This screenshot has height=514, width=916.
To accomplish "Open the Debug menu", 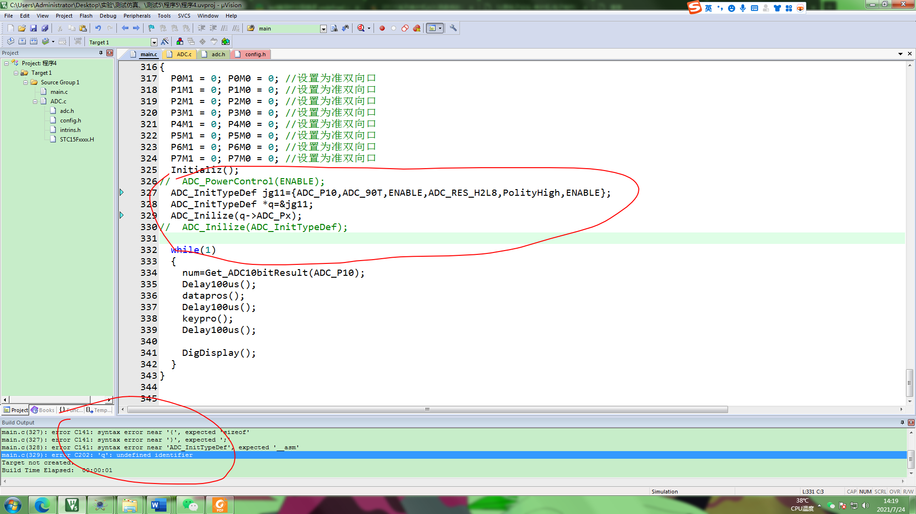I will 108,16.
